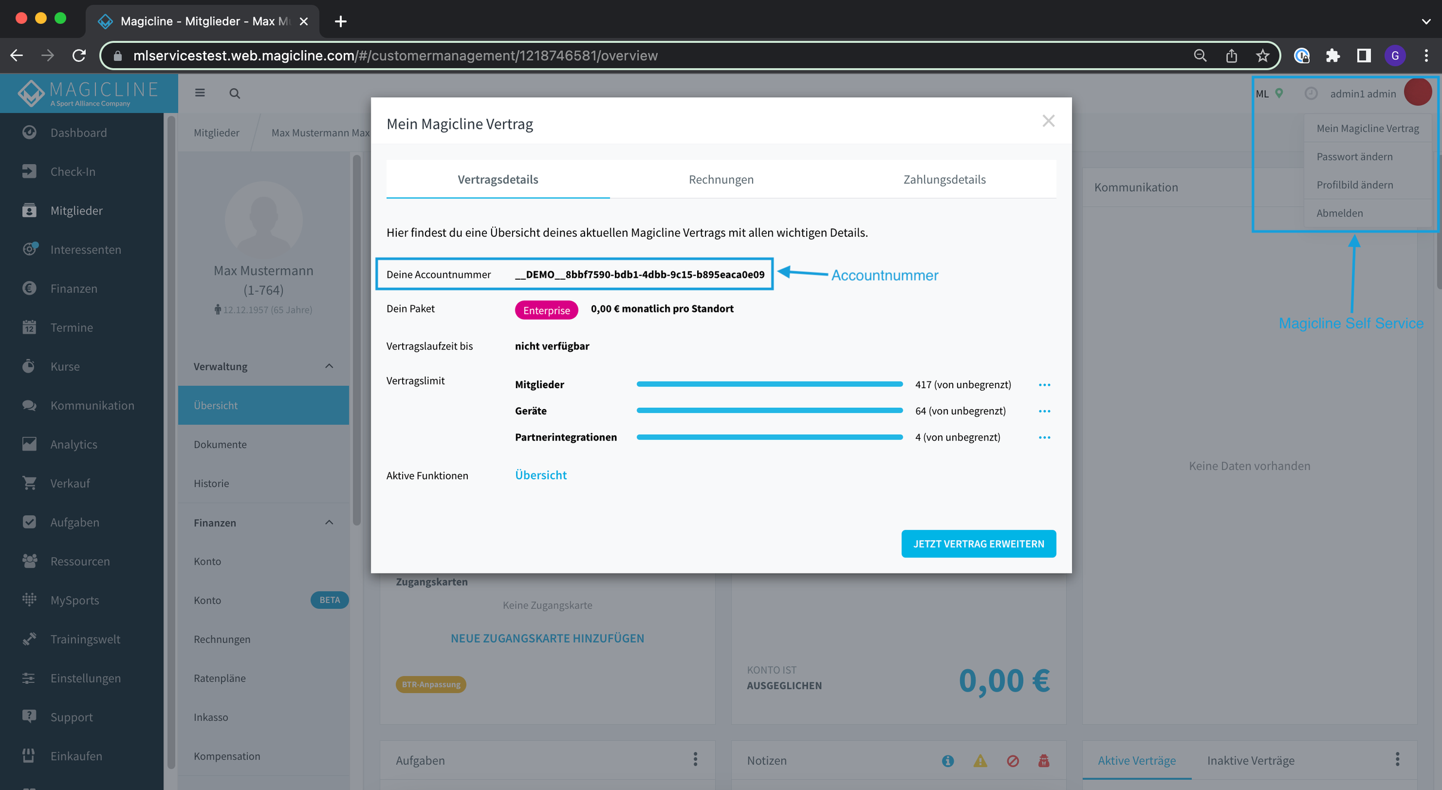Select Übersicht in member submenu
The image size is (1442, 790).
(263, 405)
